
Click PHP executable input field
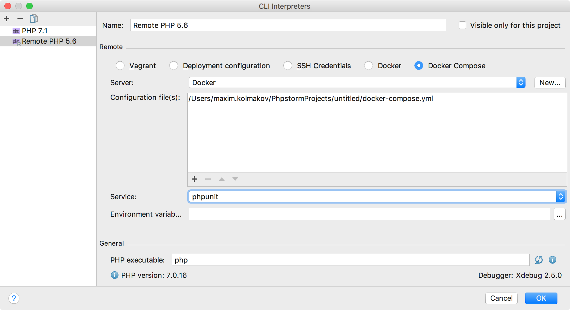point(351,260)
